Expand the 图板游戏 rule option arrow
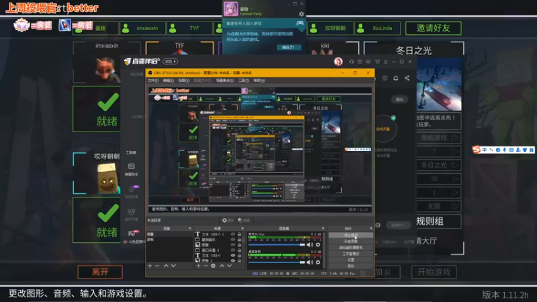Screen dimensions: 537x302 (x=455, y=138)
